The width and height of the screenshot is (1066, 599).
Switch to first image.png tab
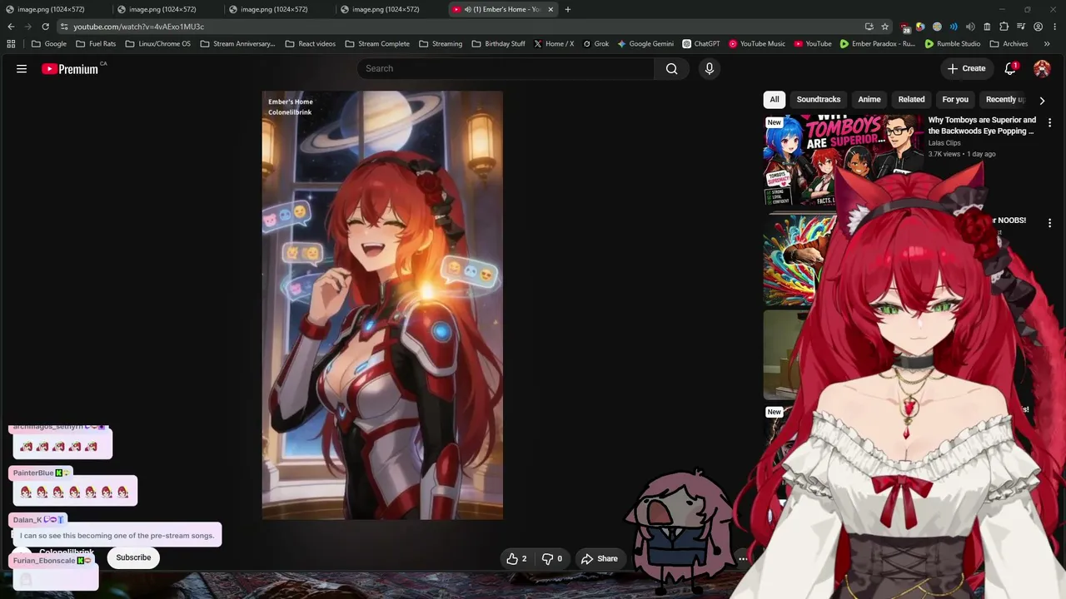coord(52,9)
